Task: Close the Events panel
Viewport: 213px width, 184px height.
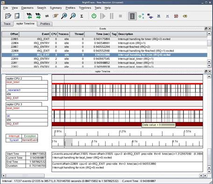Action: 210,28
